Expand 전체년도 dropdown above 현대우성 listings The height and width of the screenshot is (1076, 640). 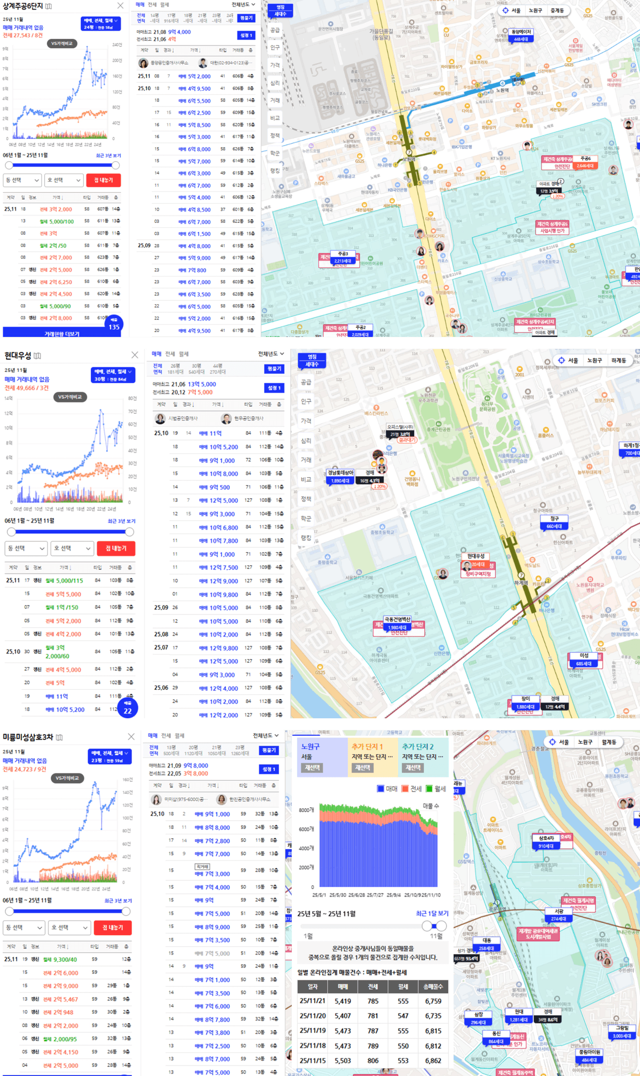click(x=271, y=354)
